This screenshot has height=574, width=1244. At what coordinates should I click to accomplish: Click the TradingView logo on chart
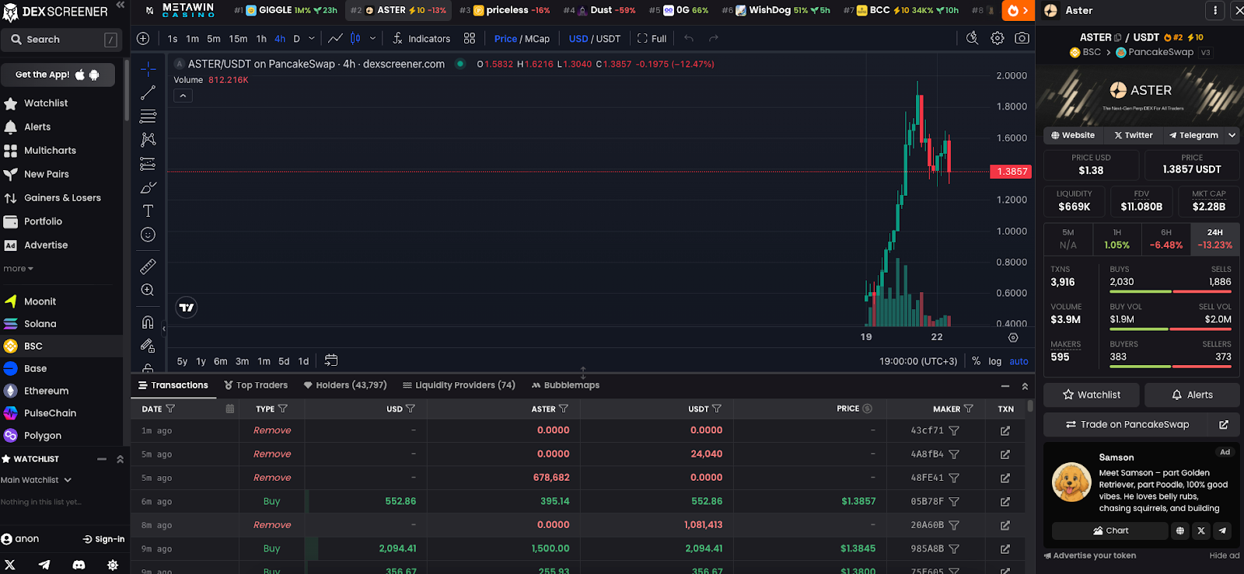(187, 308)
